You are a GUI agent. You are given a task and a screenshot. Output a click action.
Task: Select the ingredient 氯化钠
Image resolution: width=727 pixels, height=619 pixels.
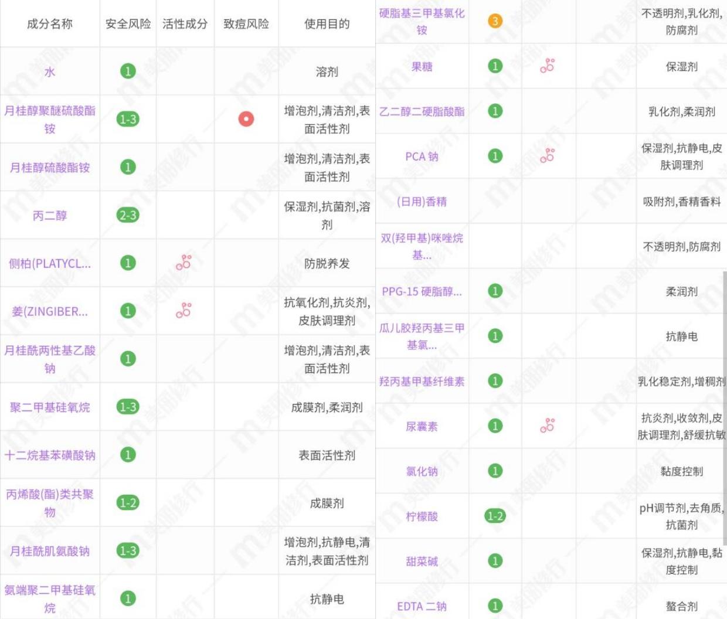[x=422, y=471]
